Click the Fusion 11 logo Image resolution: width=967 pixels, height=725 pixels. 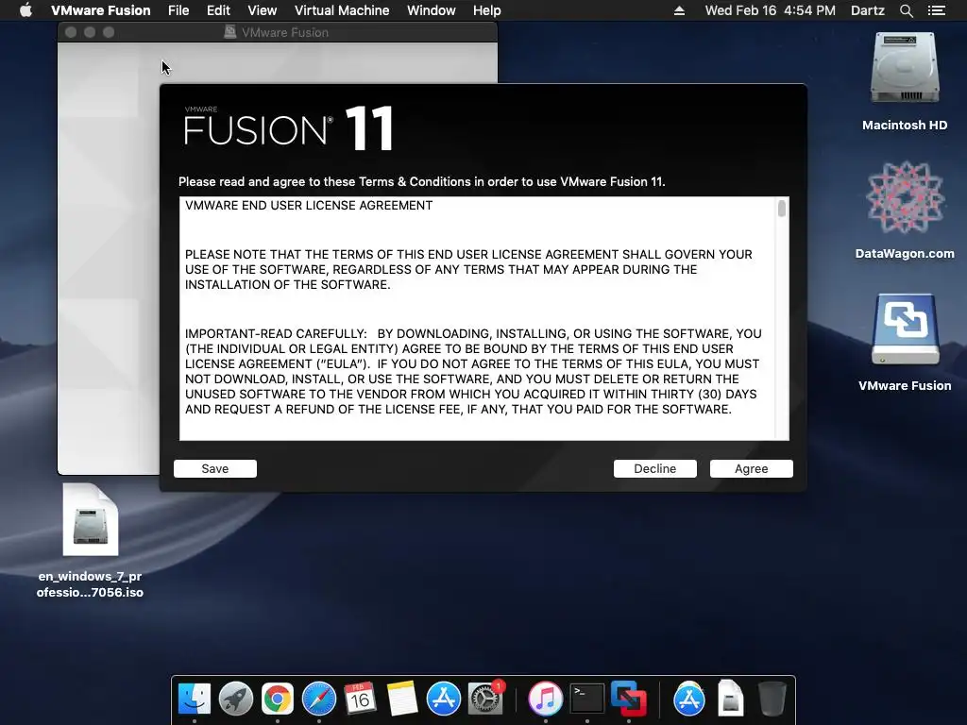tap(288, 128)
